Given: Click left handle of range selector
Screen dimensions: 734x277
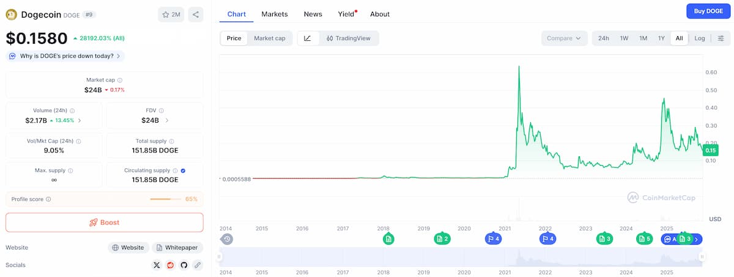Looking at the screenshot, I should 219,257.
